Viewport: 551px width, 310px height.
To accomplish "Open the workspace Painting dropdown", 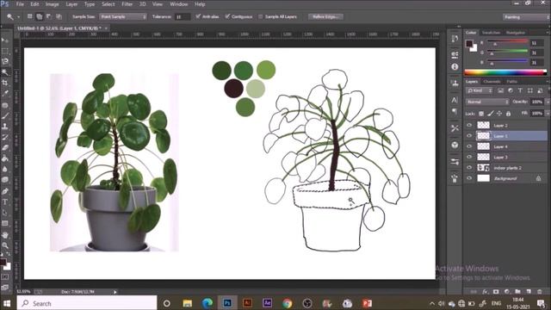I will (526, 17).
